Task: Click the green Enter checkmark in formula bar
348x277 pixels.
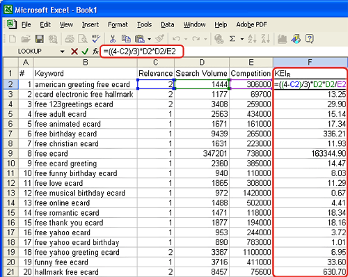Action: pyautogui.click(x=85, y=52)
